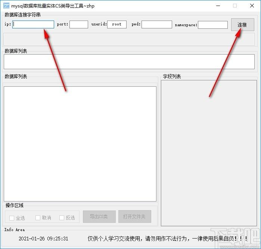Screen dimensions: 261x249
Task: Click the Info Area label
Action: pyautogui.click(x=15, y=230)
